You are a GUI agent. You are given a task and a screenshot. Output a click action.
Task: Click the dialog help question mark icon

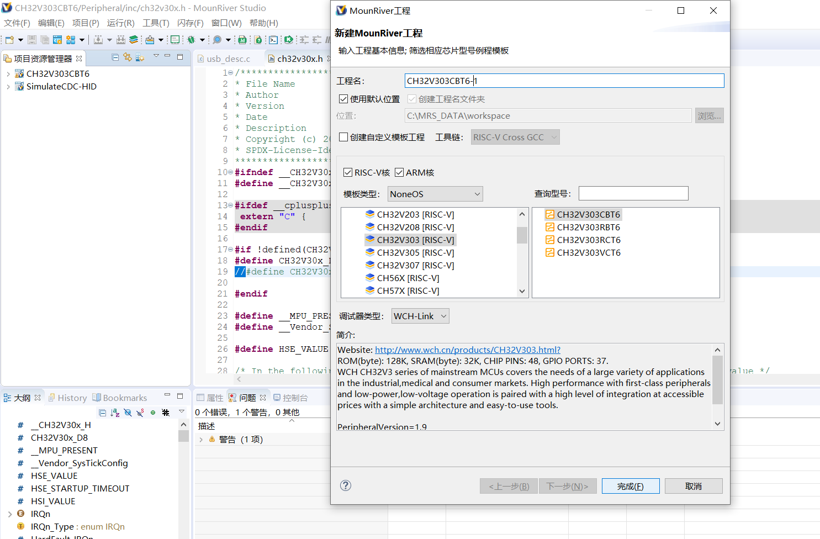point(346,485)
